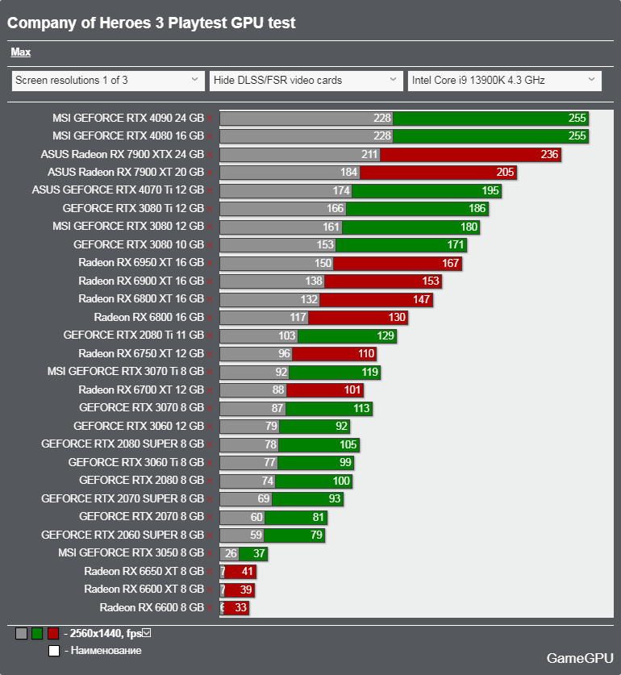Remove Radeon RX 6650 XT 8 GB via X
The width and height of the screenshot is (621, 675).
pyautogui.click(x=210, y=572)
